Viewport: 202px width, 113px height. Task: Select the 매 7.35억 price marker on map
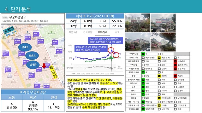click(x=6, y=53)
